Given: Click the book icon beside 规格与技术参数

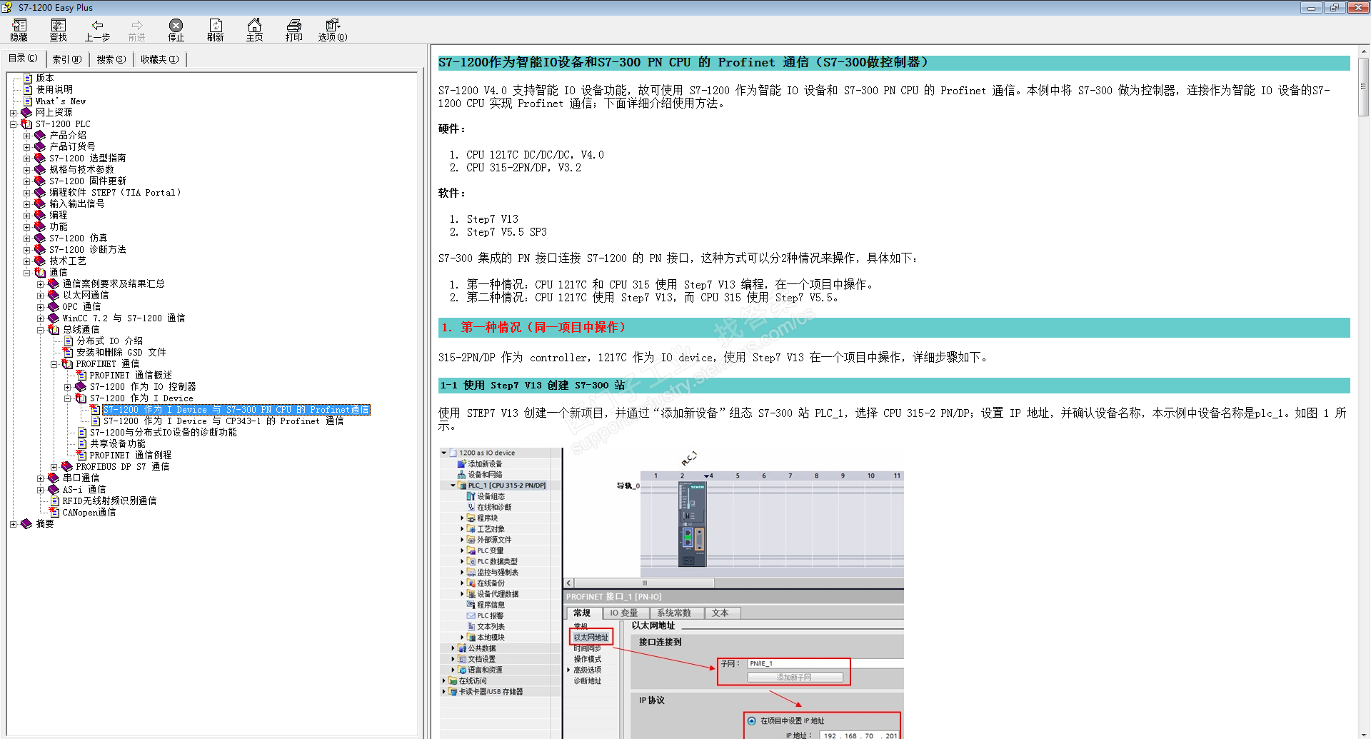Looking at the screenshot, I should 41,169.
